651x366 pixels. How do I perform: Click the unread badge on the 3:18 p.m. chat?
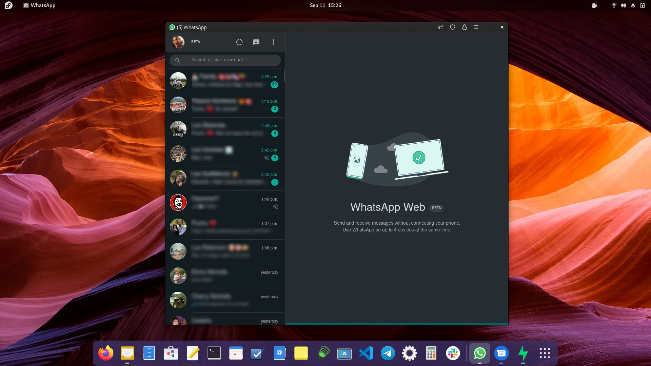pos(275,109)
